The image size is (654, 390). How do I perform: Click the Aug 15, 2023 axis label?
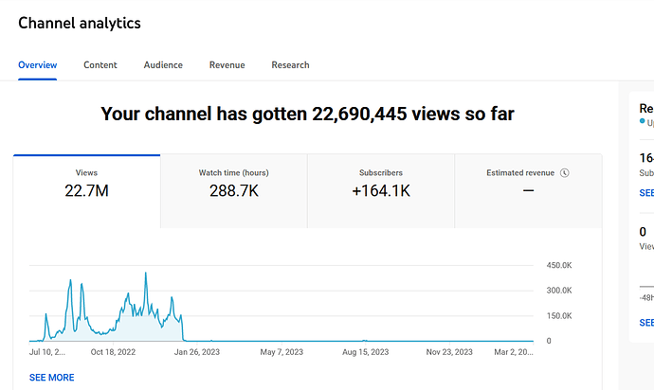[365, 352]
